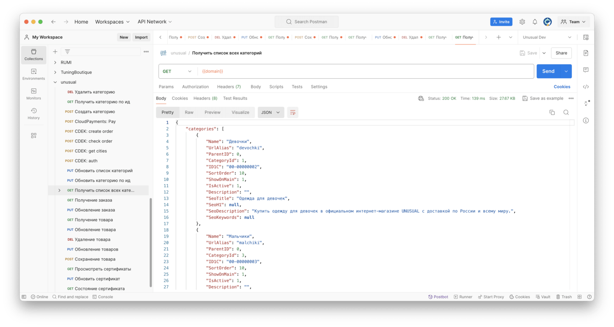Search the response body with magnifier icon
Viewport: 614px width, 327px height.
click(566, 112)
